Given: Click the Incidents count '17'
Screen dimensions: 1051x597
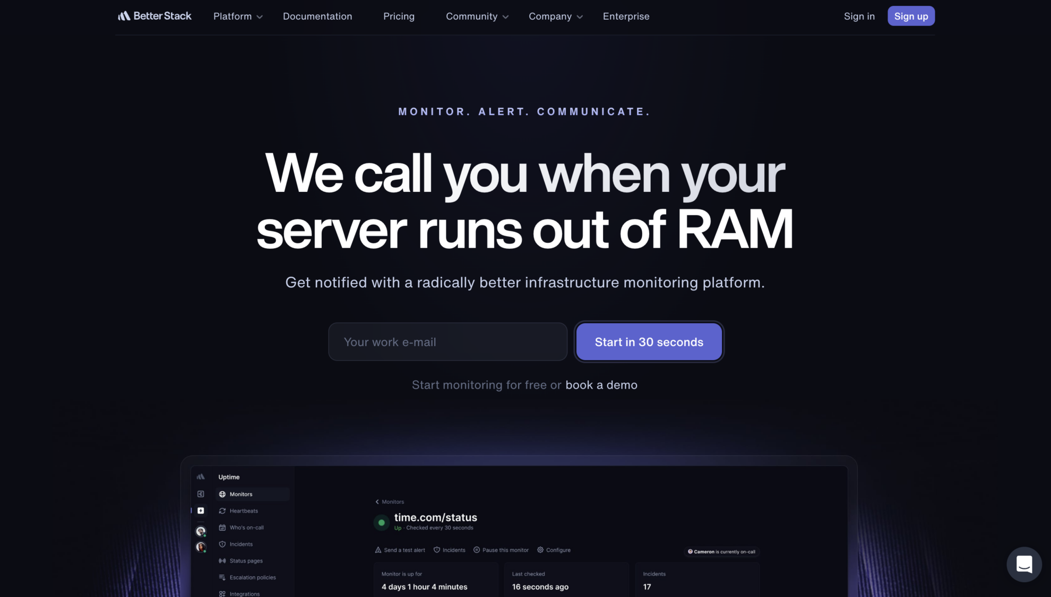Looking at the screenshot, I should pyautogui.click(x=647, y=587).
